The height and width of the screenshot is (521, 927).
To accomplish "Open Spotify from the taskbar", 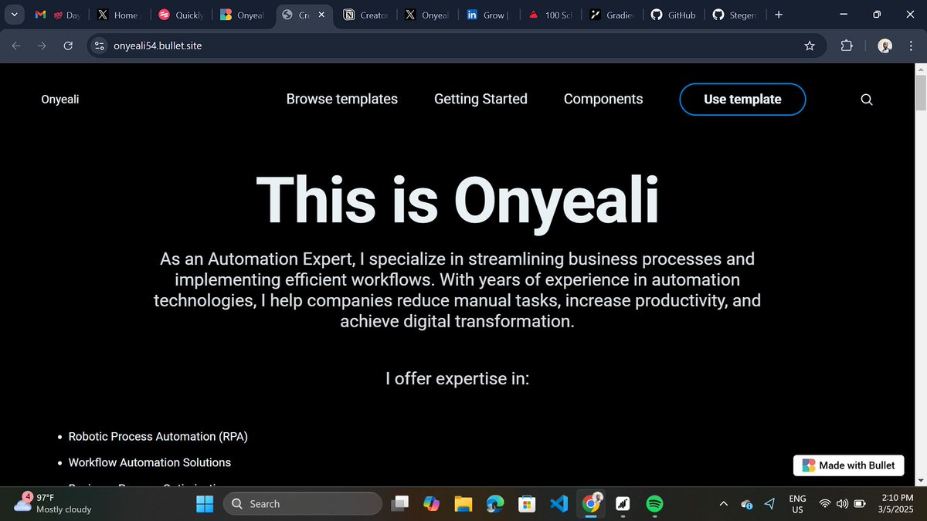I will (x=654, y=504).
